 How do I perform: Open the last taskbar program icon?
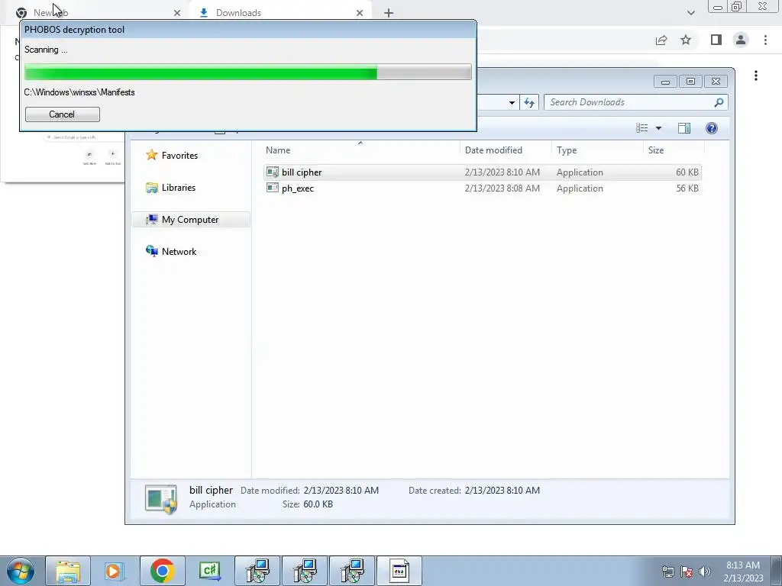coord(399,571)
